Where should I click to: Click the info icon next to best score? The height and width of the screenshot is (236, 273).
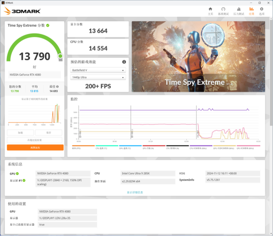[x=57, y=86]
